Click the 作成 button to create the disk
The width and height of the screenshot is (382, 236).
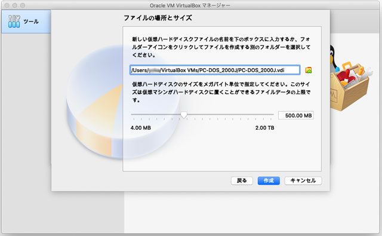coord(269,180)
